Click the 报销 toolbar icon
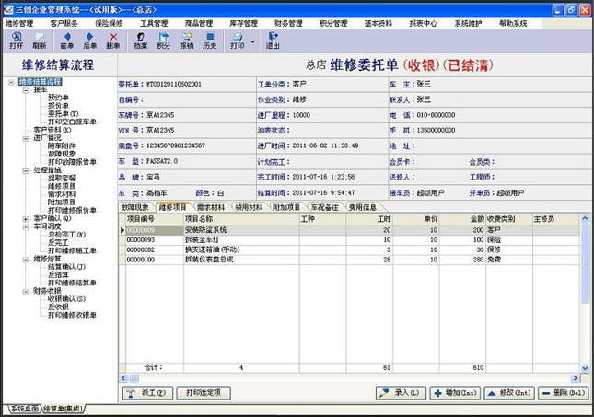Image resolution: width=594 pixels, height=417 pixels. (186, 41)
